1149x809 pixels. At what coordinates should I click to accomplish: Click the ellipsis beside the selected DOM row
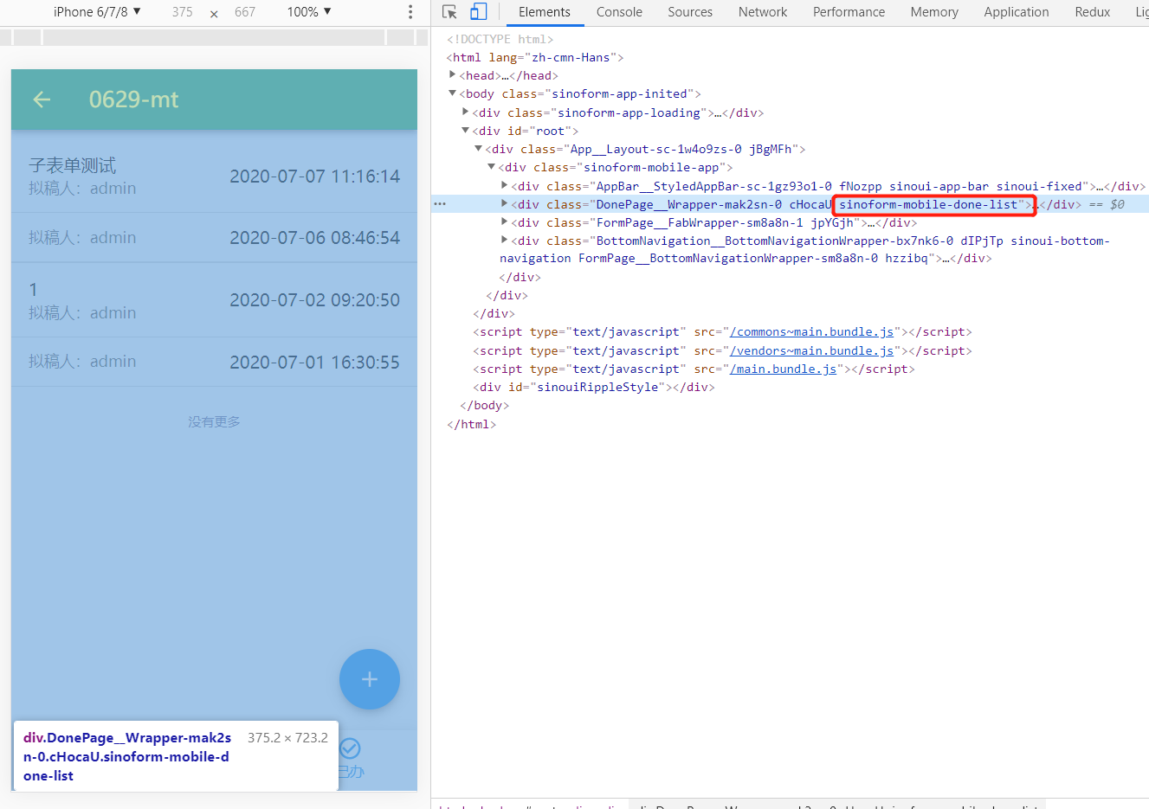tap(440, 204)
